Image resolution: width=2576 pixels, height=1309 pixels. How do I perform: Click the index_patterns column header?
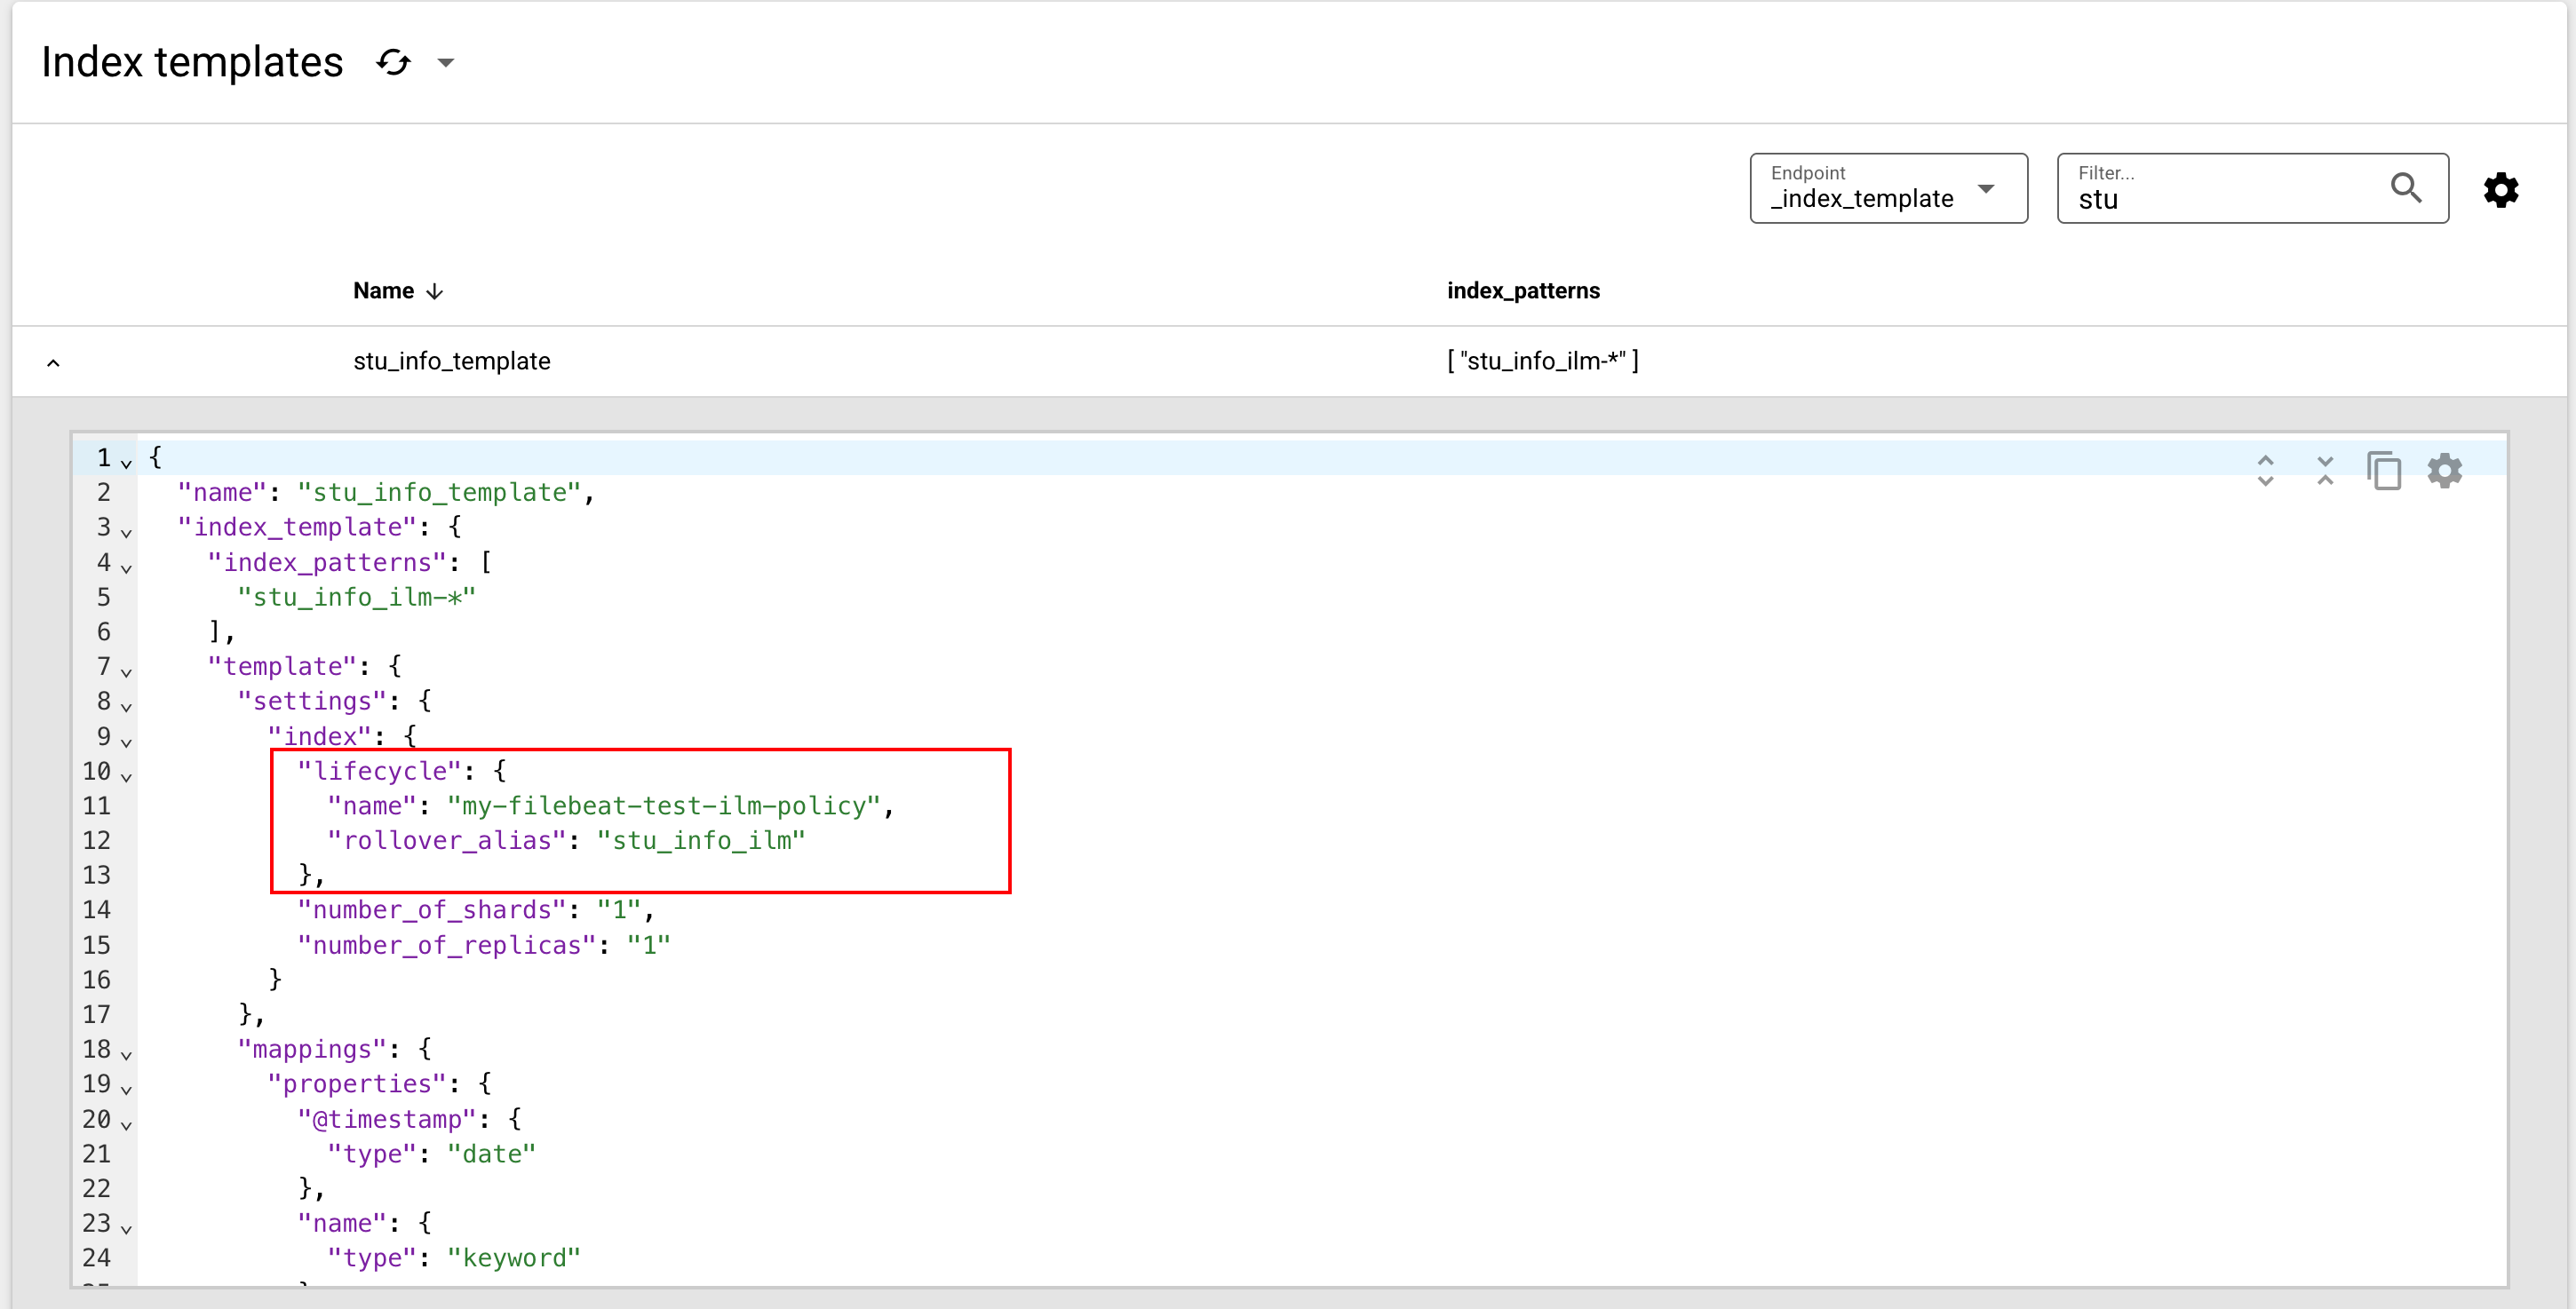[1523, 291]
